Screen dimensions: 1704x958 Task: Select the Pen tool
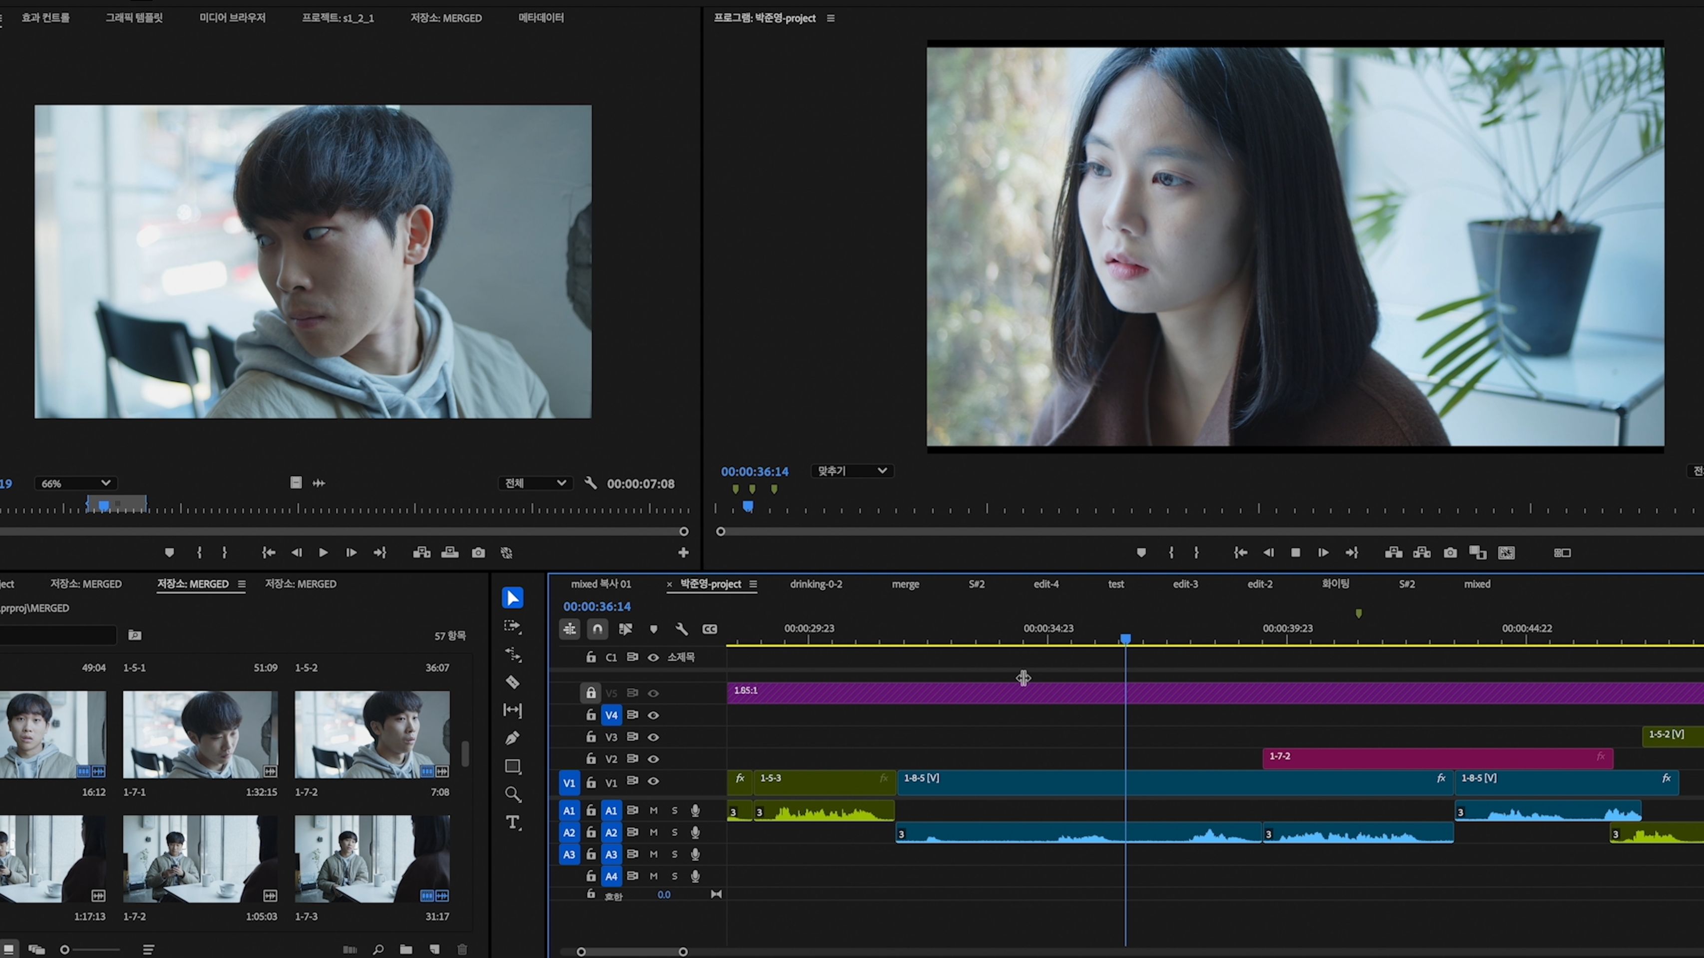click(x=513, y=738)
